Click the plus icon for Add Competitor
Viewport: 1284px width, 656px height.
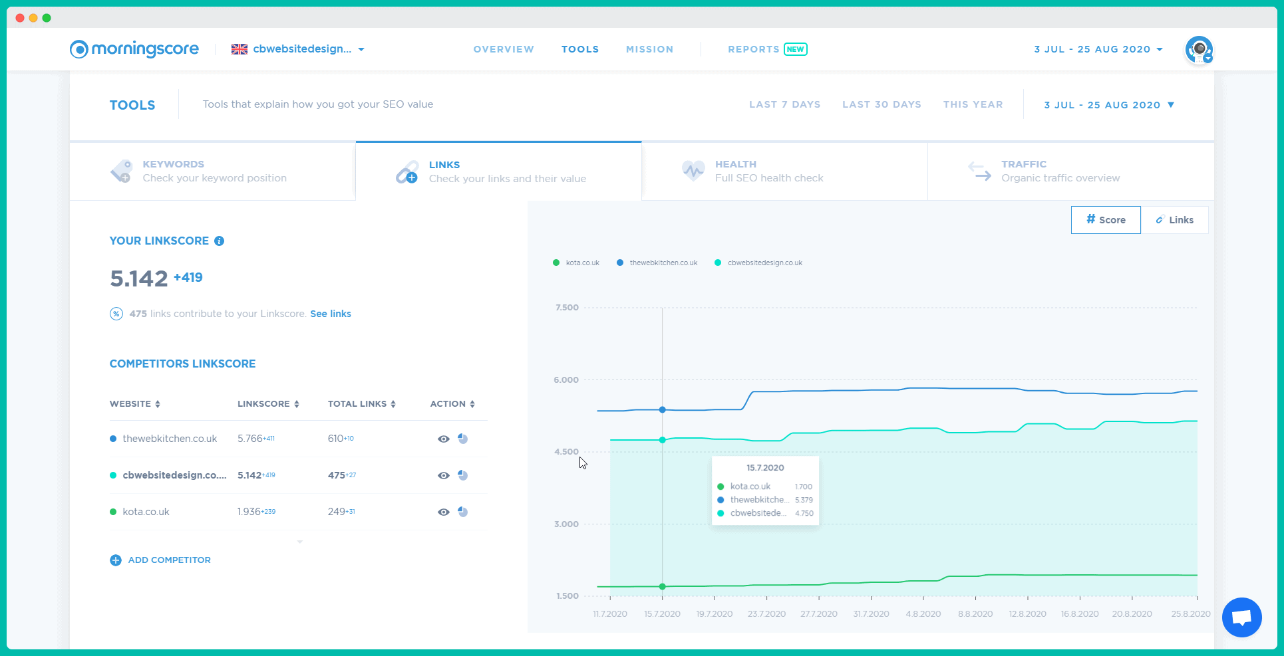(x=116, y=560)
